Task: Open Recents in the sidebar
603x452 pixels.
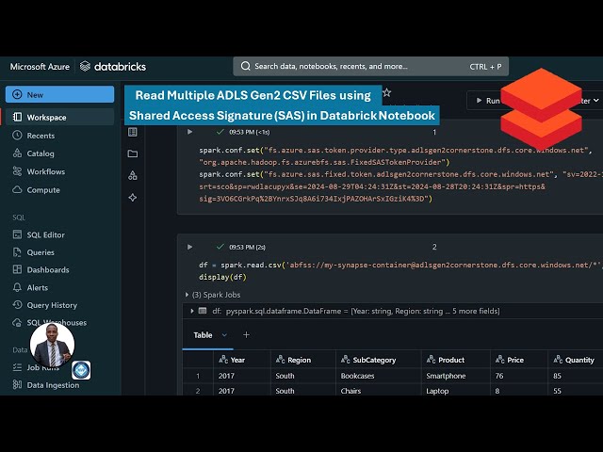Action: tap(41, 136)
